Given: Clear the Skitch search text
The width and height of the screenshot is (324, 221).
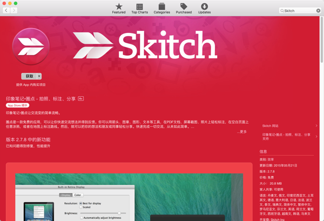Looking at the screenshot, I should coord(318,11).
